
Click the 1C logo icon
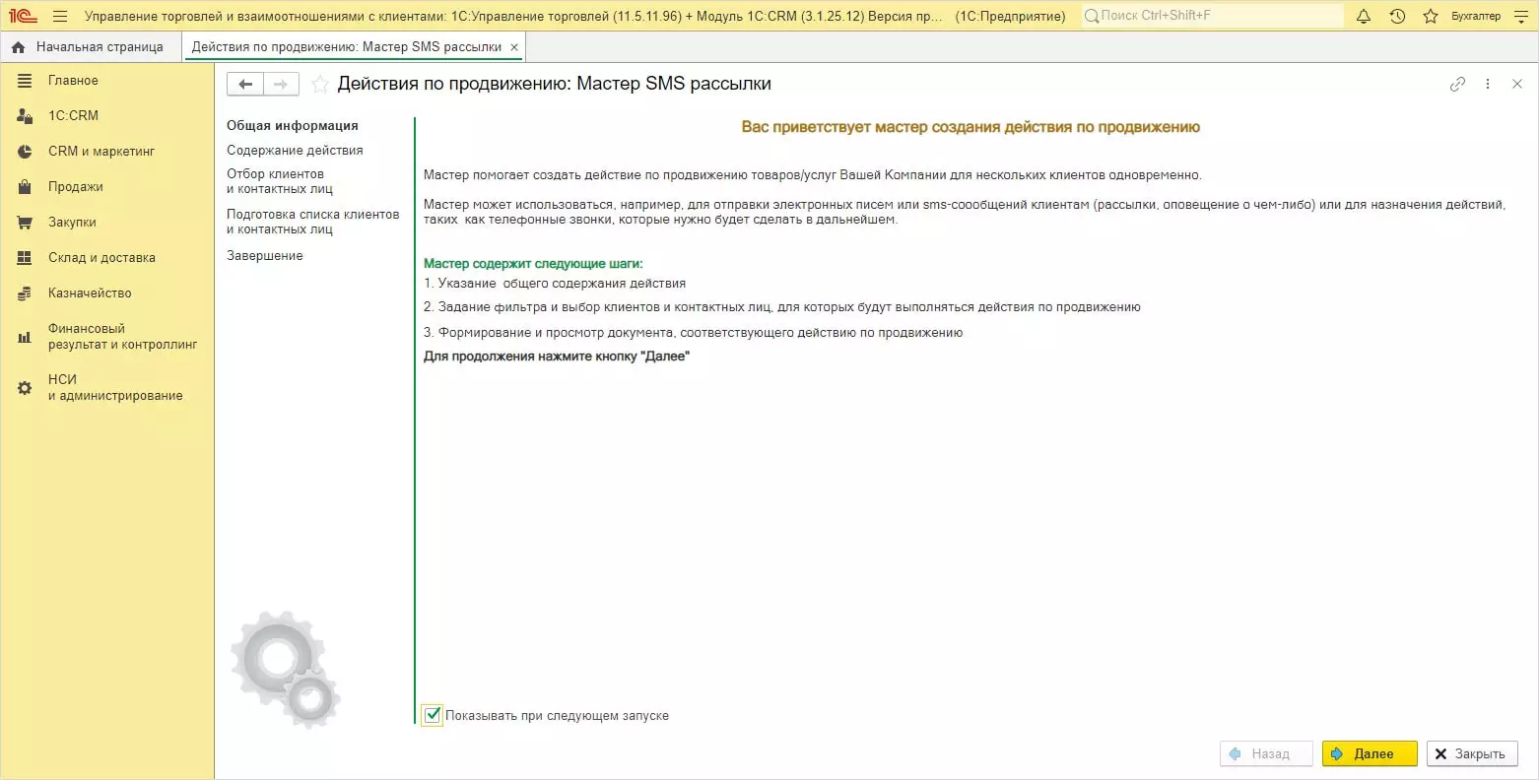click(x=23, y=16)
